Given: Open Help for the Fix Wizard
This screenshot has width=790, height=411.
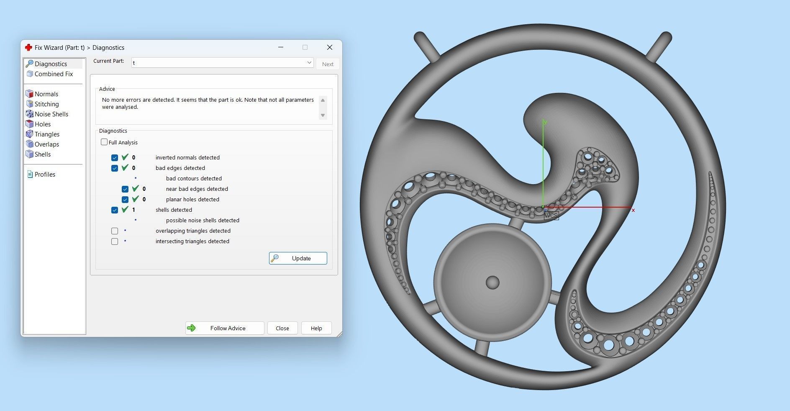Looking at the screenshot, I should (316, 328).
